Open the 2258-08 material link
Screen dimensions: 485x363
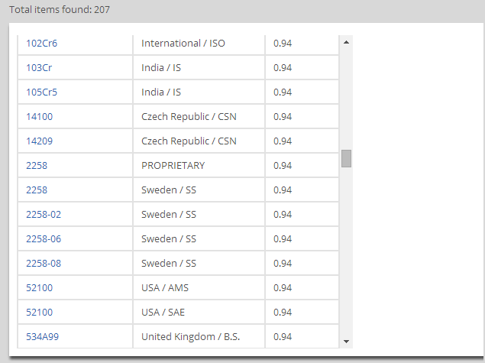(x=44, y=264)
